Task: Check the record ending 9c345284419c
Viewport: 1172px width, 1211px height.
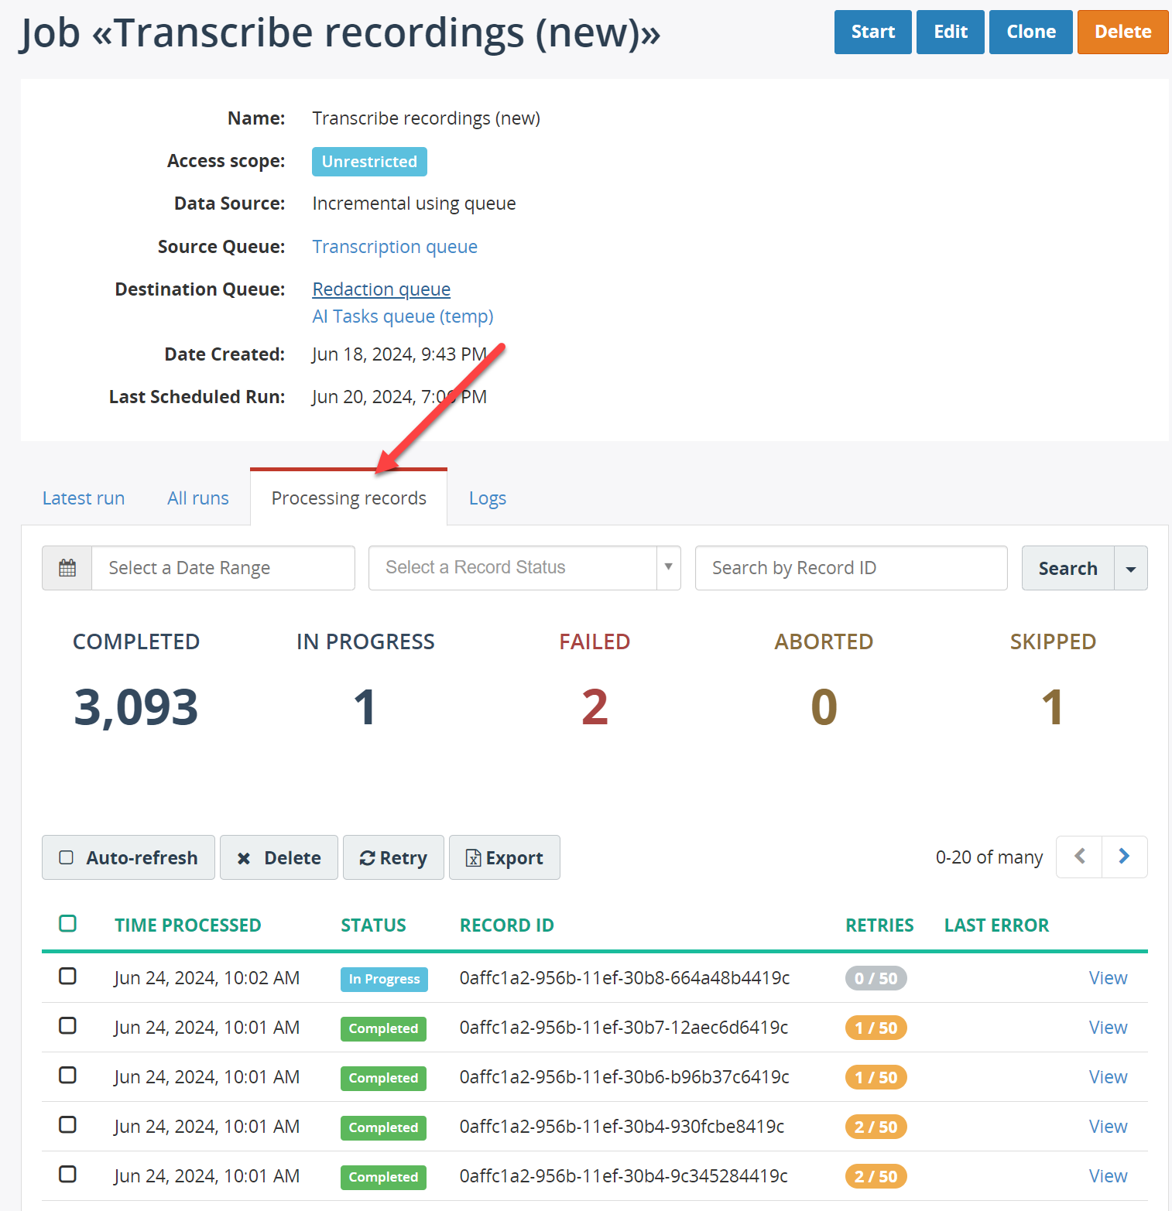Action: (67, 1174)
